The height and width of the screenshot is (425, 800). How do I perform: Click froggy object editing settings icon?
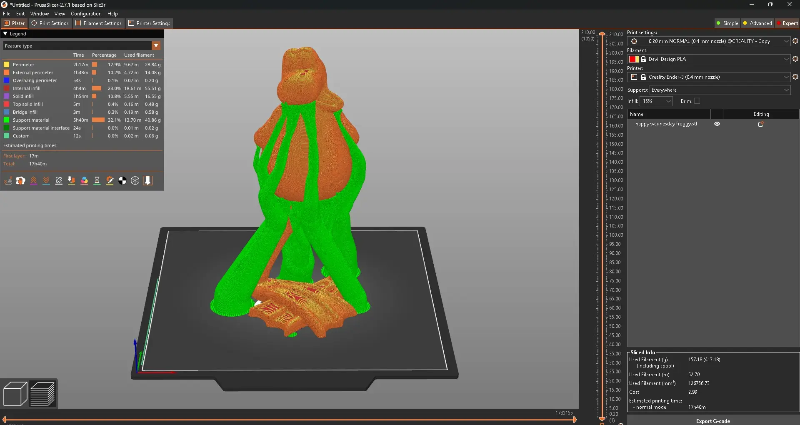click(x=761, y=124)
